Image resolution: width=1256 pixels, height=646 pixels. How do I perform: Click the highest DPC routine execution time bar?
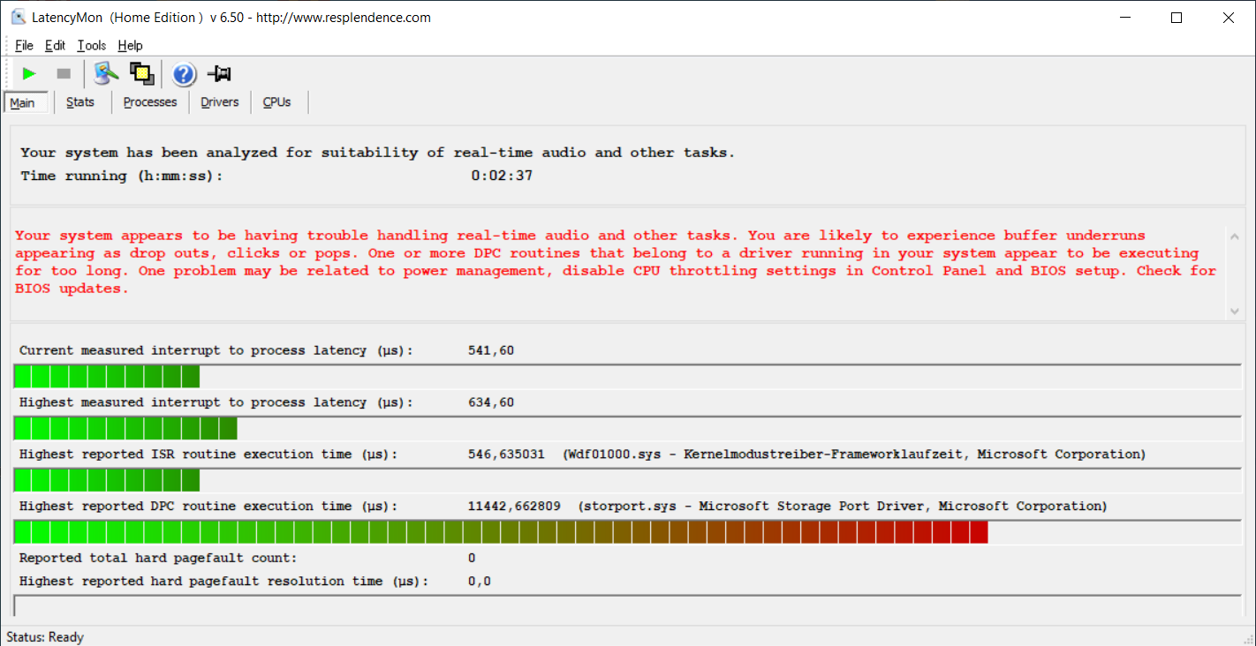pos(627,532)
